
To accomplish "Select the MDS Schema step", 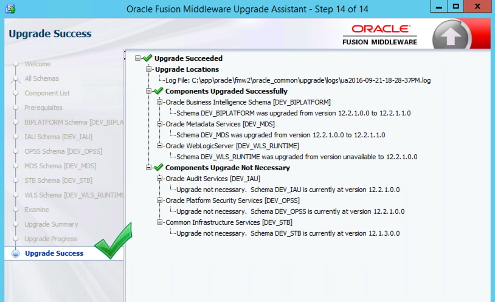I will click(x=60, y=166).
